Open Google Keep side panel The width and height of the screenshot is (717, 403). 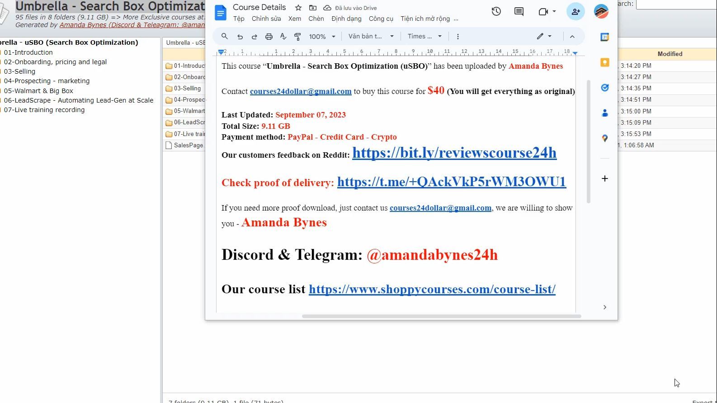pyautogui.click(x=605, y=62)
